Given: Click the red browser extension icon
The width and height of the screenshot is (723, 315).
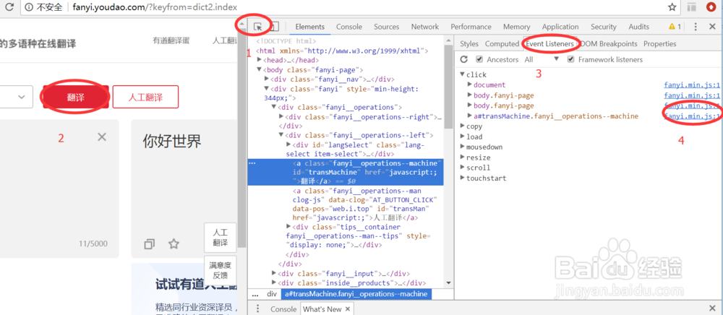Looking at the screenshot, I should [x=711, y=7].
